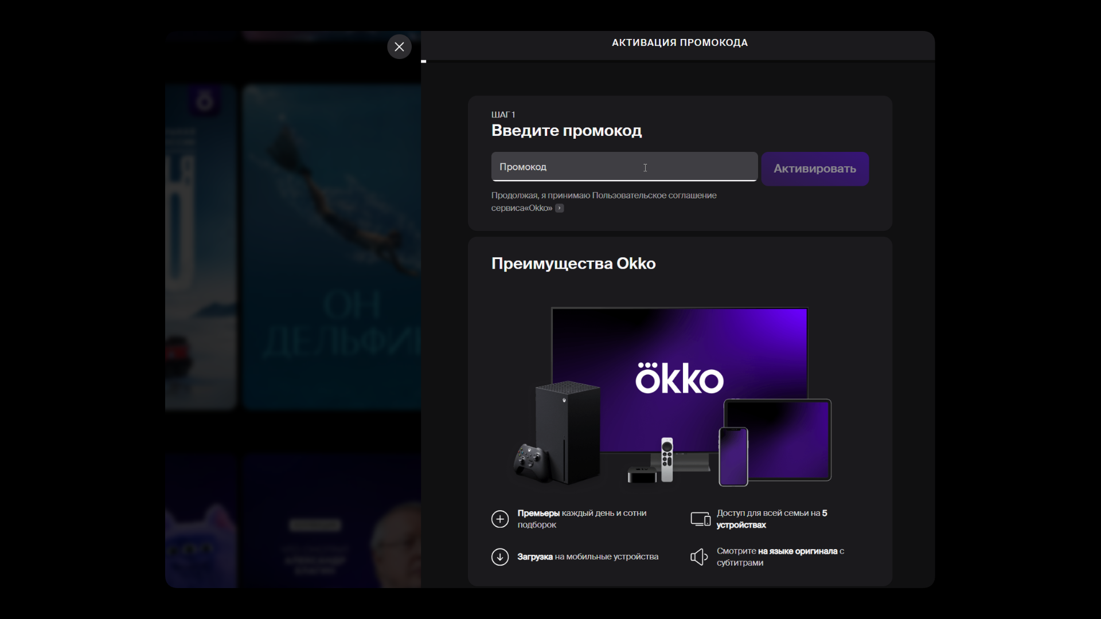Close the promo code activation dialog
Screen dimensions: 1101x619
pos(399,46)
